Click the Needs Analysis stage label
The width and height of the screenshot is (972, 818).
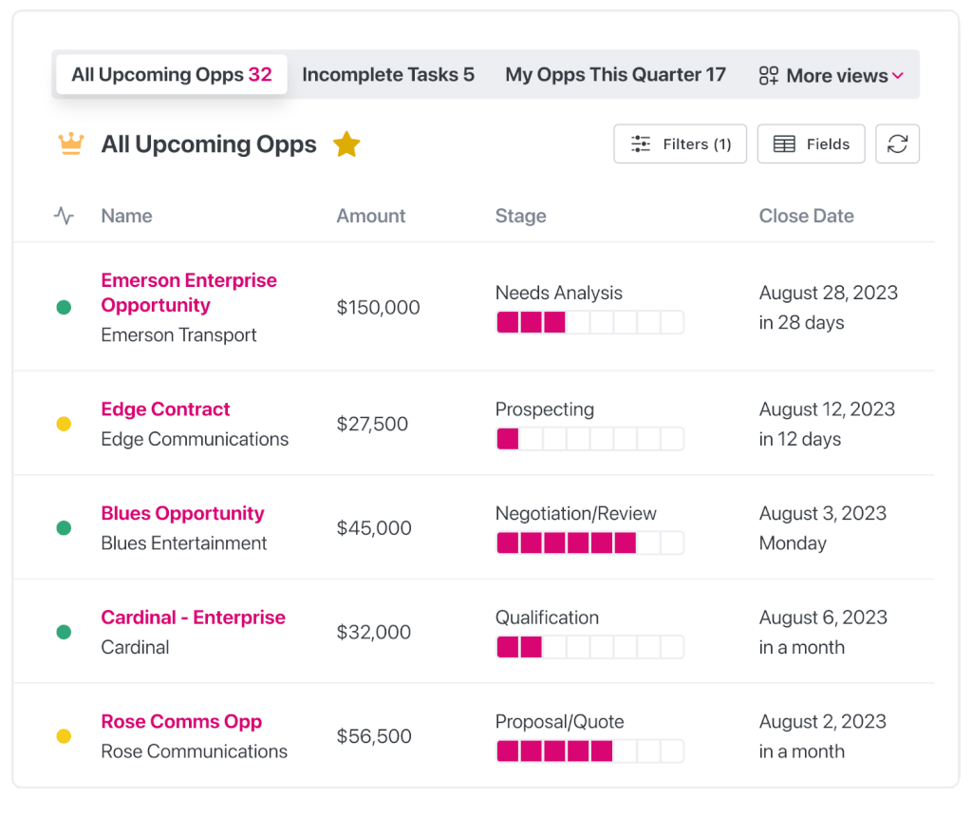558,293
